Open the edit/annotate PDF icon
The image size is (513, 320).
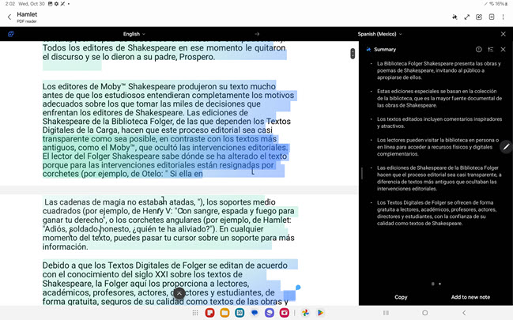[479, 17]
